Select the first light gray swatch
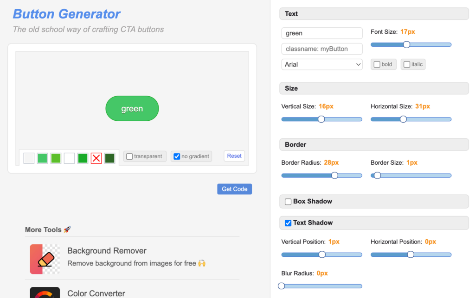 click(x=29, y=158)
